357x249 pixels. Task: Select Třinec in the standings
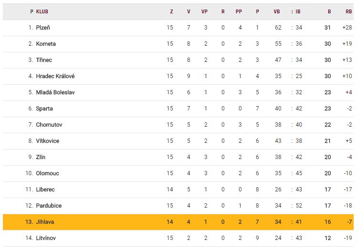(44, 60)
